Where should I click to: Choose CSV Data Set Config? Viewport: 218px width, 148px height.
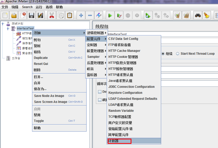134,39
